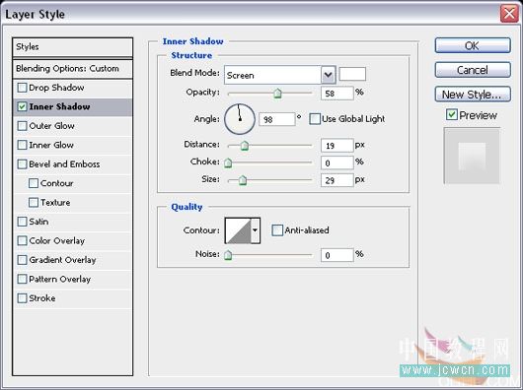Enable the Pattern Overlay checkbox
Viewport: 523px width, 390px height.
click(22, 279)
